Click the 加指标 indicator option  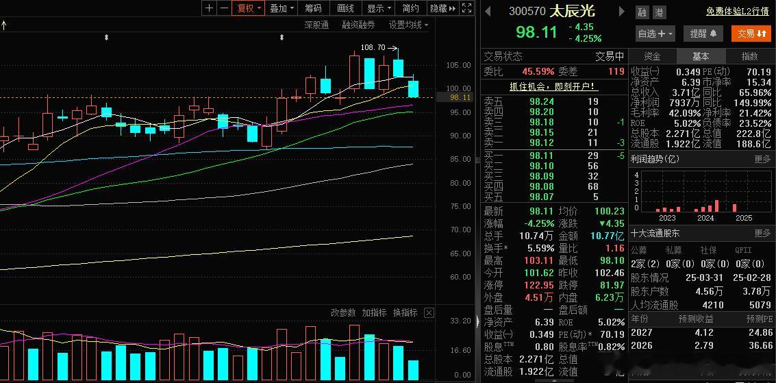[x=374, y=312]
